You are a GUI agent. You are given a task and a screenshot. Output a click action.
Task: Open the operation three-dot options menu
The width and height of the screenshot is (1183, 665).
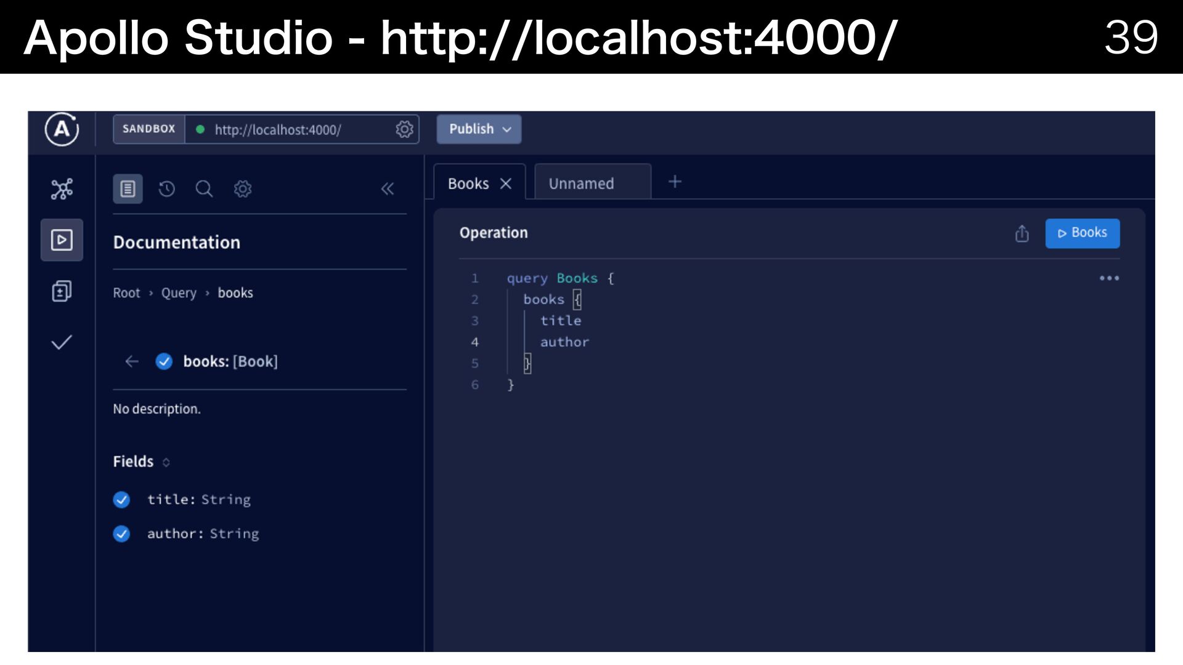(1109, 278)
